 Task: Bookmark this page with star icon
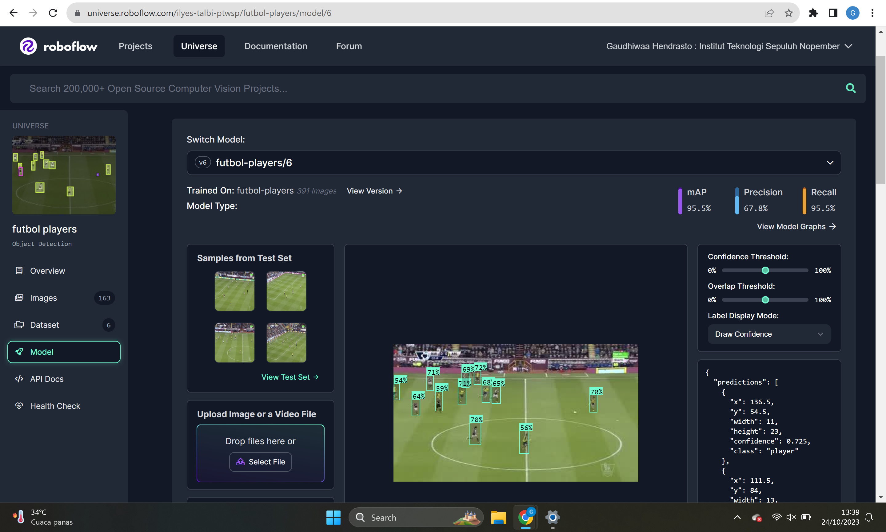pos(788,13)
